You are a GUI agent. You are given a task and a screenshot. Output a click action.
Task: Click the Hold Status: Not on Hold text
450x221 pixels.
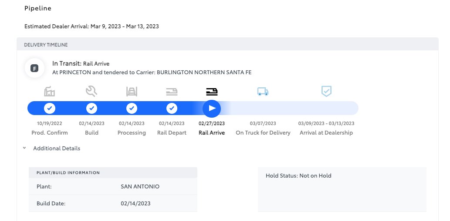click(298, 176)
